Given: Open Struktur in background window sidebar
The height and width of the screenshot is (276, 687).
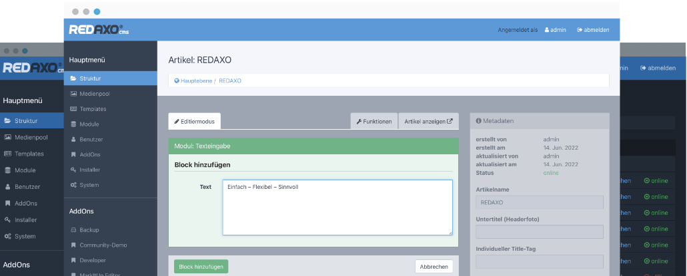Looking at the screenshot, I should point(32,120).
